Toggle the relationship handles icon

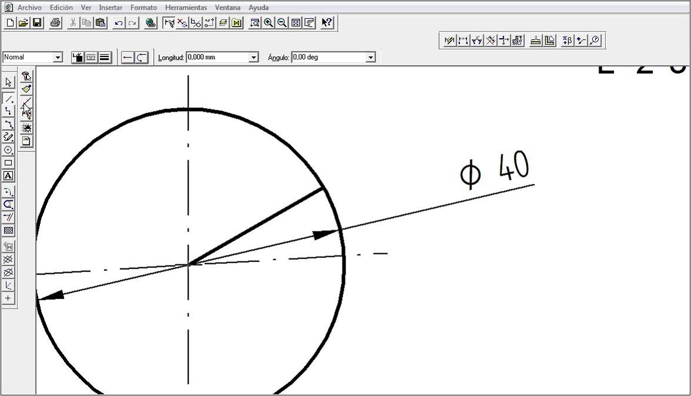(168, 23)
